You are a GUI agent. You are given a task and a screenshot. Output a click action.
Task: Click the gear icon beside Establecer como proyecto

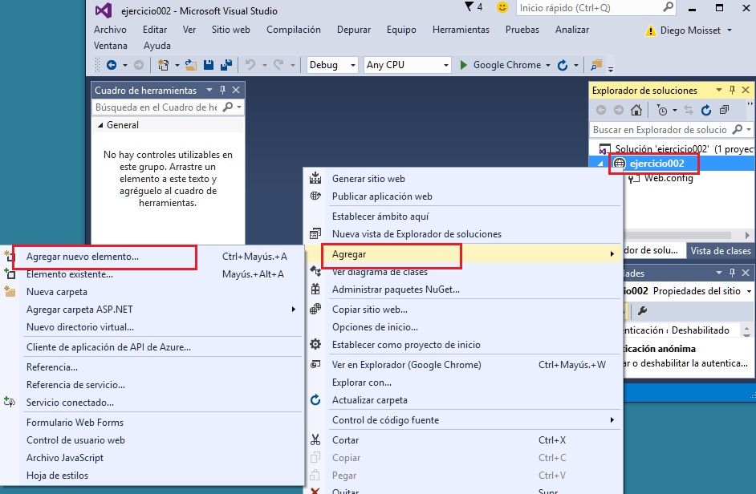315,345
